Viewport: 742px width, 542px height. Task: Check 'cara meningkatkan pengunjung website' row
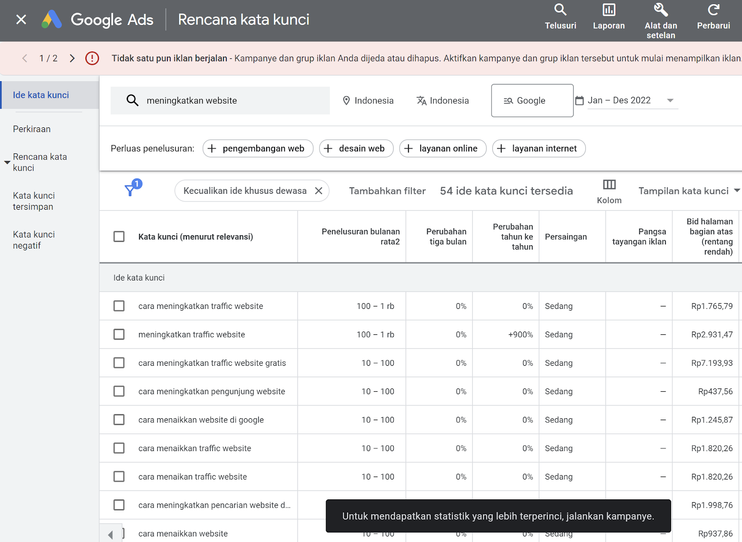click(x=119, y=391)
